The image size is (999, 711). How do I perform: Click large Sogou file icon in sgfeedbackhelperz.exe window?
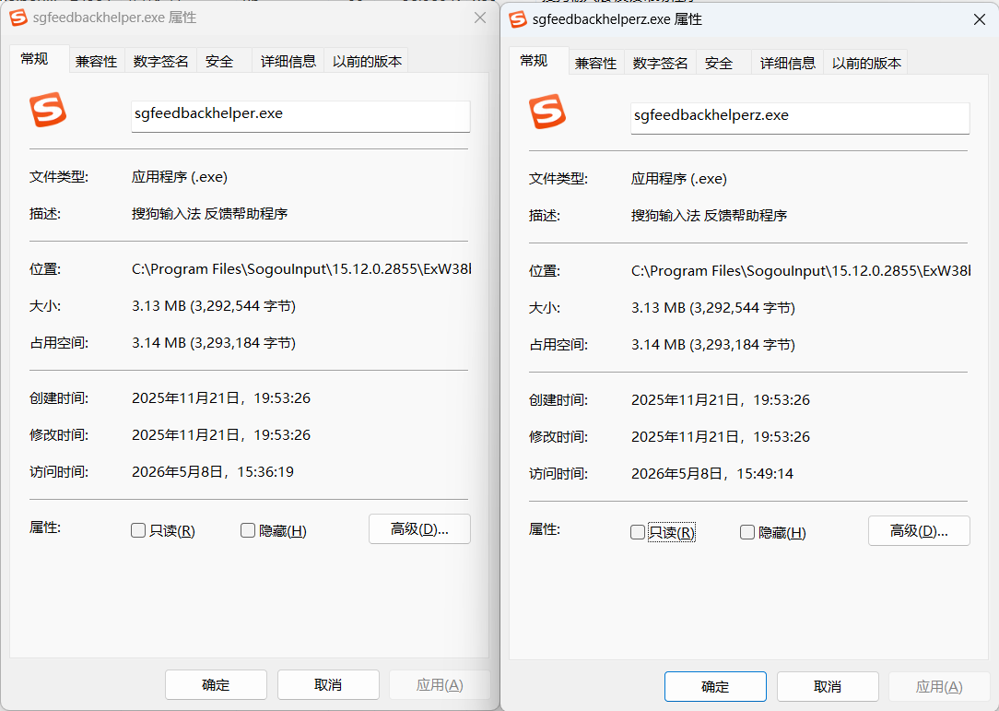(547, 112)
